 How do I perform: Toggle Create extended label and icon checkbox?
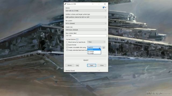tap(67, 50)
